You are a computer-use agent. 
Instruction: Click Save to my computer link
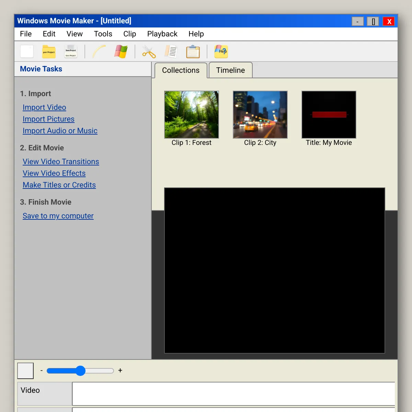click(x=58, y=216)
